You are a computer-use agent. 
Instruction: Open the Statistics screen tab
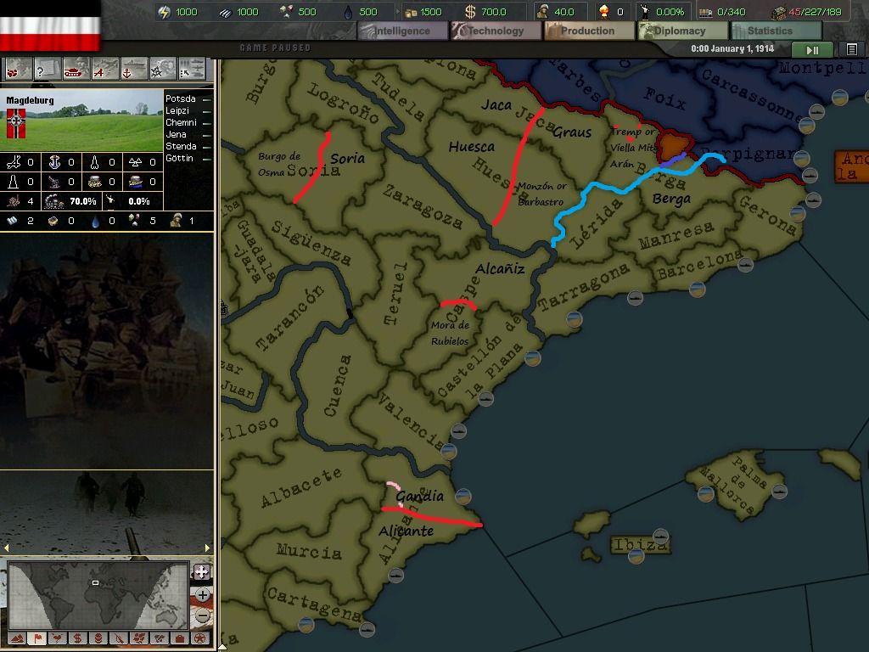tap(776, 31)
